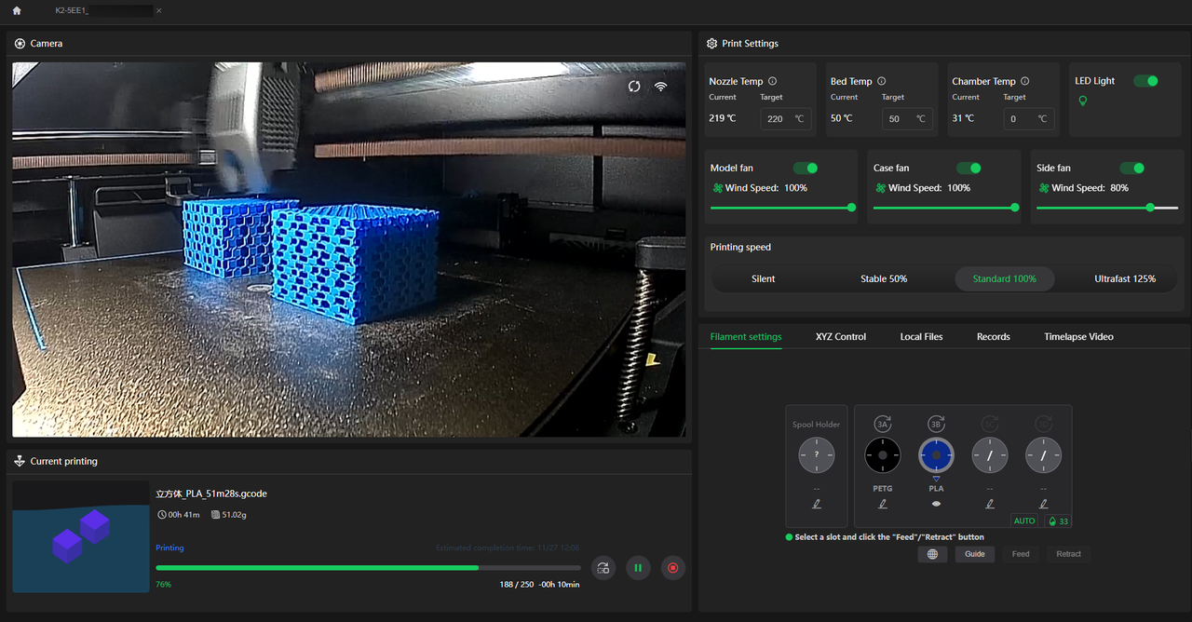This screenshot has width=1192, height=622.
Task: Edit the PETG filament in slot 3A
Action: point(883,504)
